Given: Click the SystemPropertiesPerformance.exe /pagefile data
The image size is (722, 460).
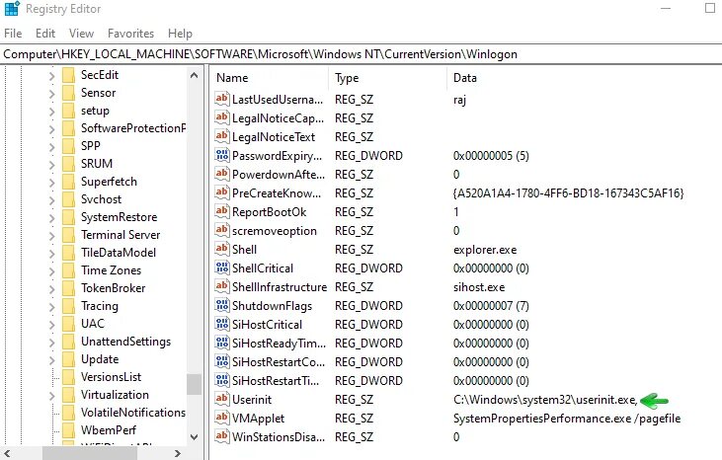Looking at the screenshot, I should click(567, 419).
